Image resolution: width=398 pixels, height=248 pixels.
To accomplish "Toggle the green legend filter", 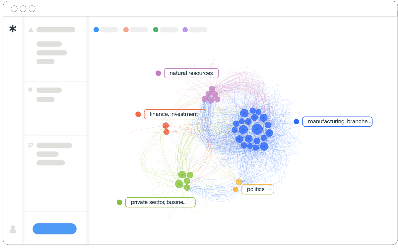I will coord(156,30).
